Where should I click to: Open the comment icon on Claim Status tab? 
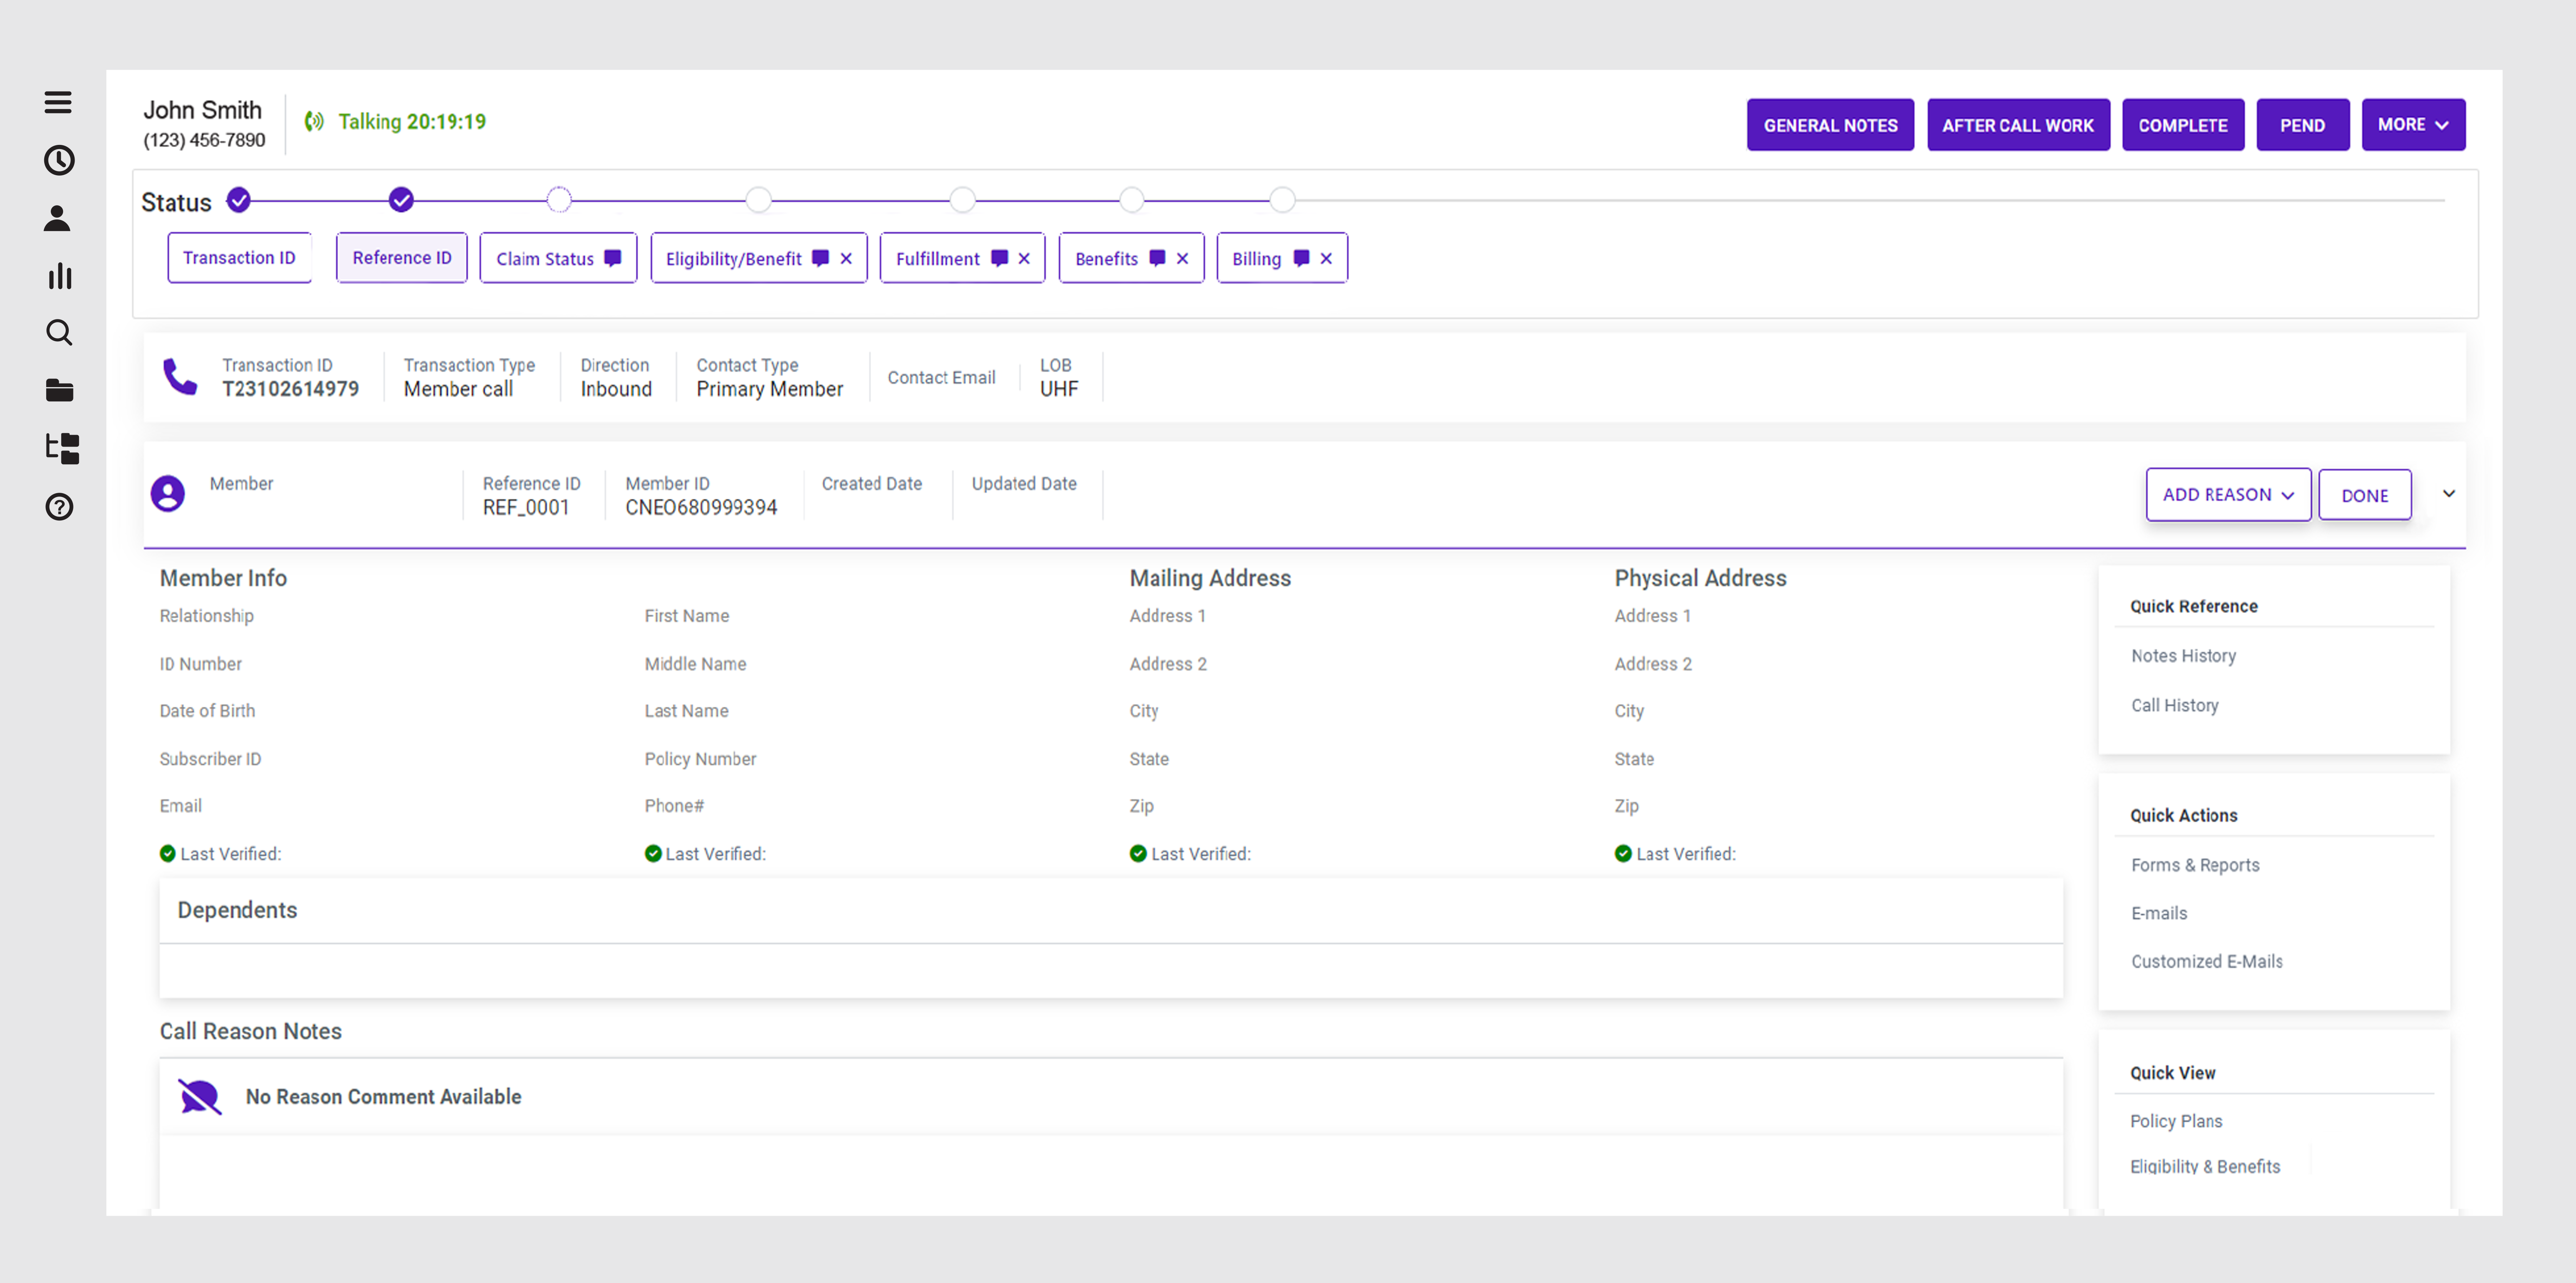pos(613,258)
